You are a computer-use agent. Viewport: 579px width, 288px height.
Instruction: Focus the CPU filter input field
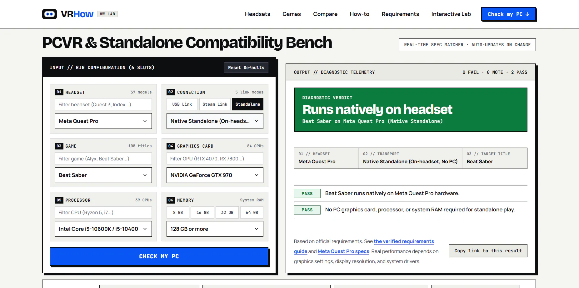pos(103,212)
